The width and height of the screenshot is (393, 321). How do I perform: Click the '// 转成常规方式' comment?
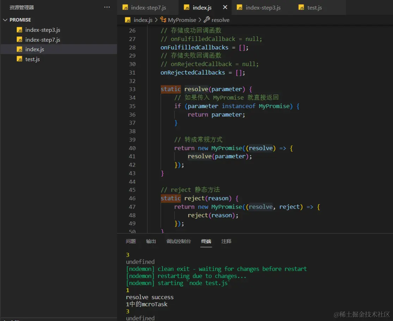198,139
